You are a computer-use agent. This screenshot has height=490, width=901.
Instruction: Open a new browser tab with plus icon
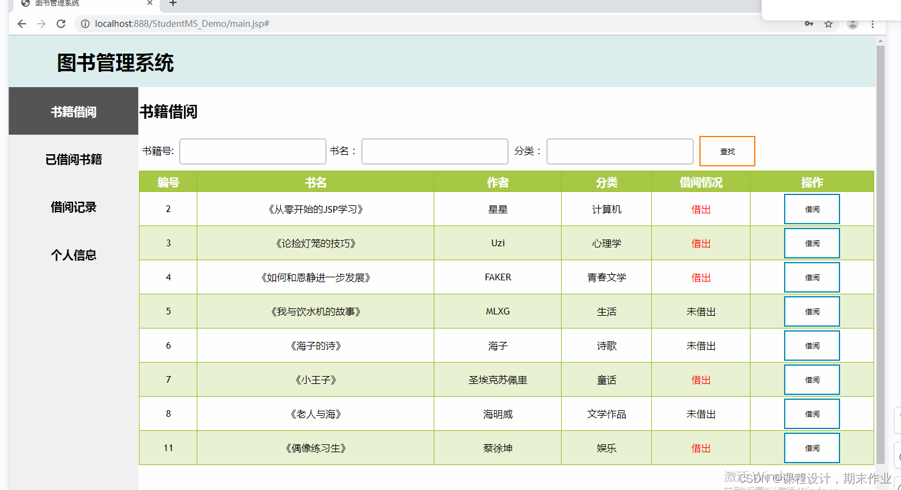[x=173, y=3]
